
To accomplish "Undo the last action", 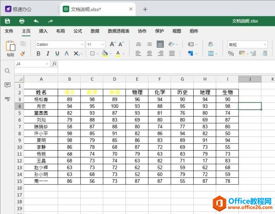I will 36,21.
